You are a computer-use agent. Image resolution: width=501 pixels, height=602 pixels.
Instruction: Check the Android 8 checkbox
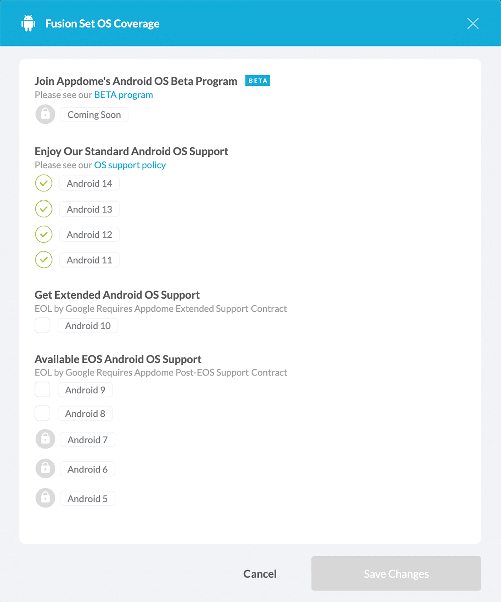coord(42,413)
